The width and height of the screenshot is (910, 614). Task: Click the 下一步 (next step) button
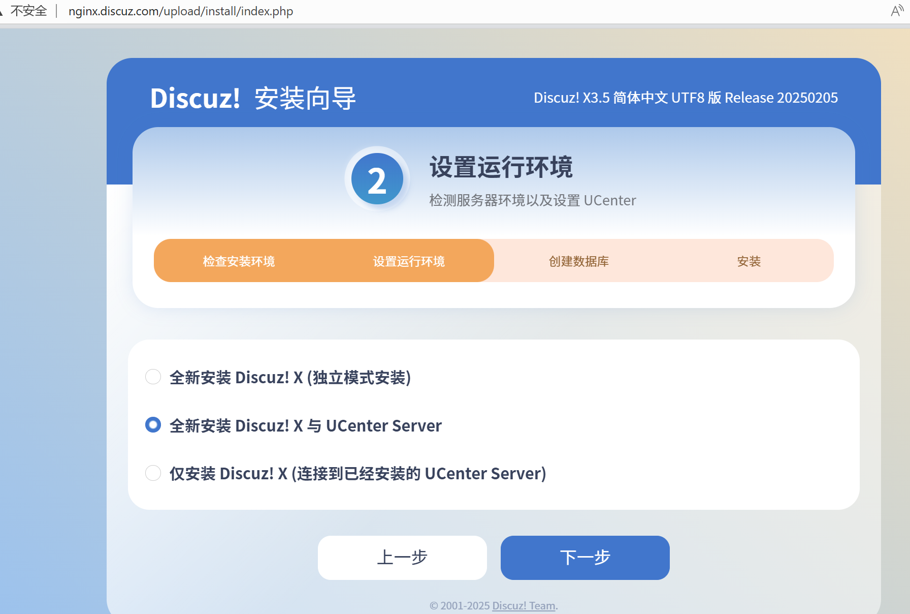point(585,558)
